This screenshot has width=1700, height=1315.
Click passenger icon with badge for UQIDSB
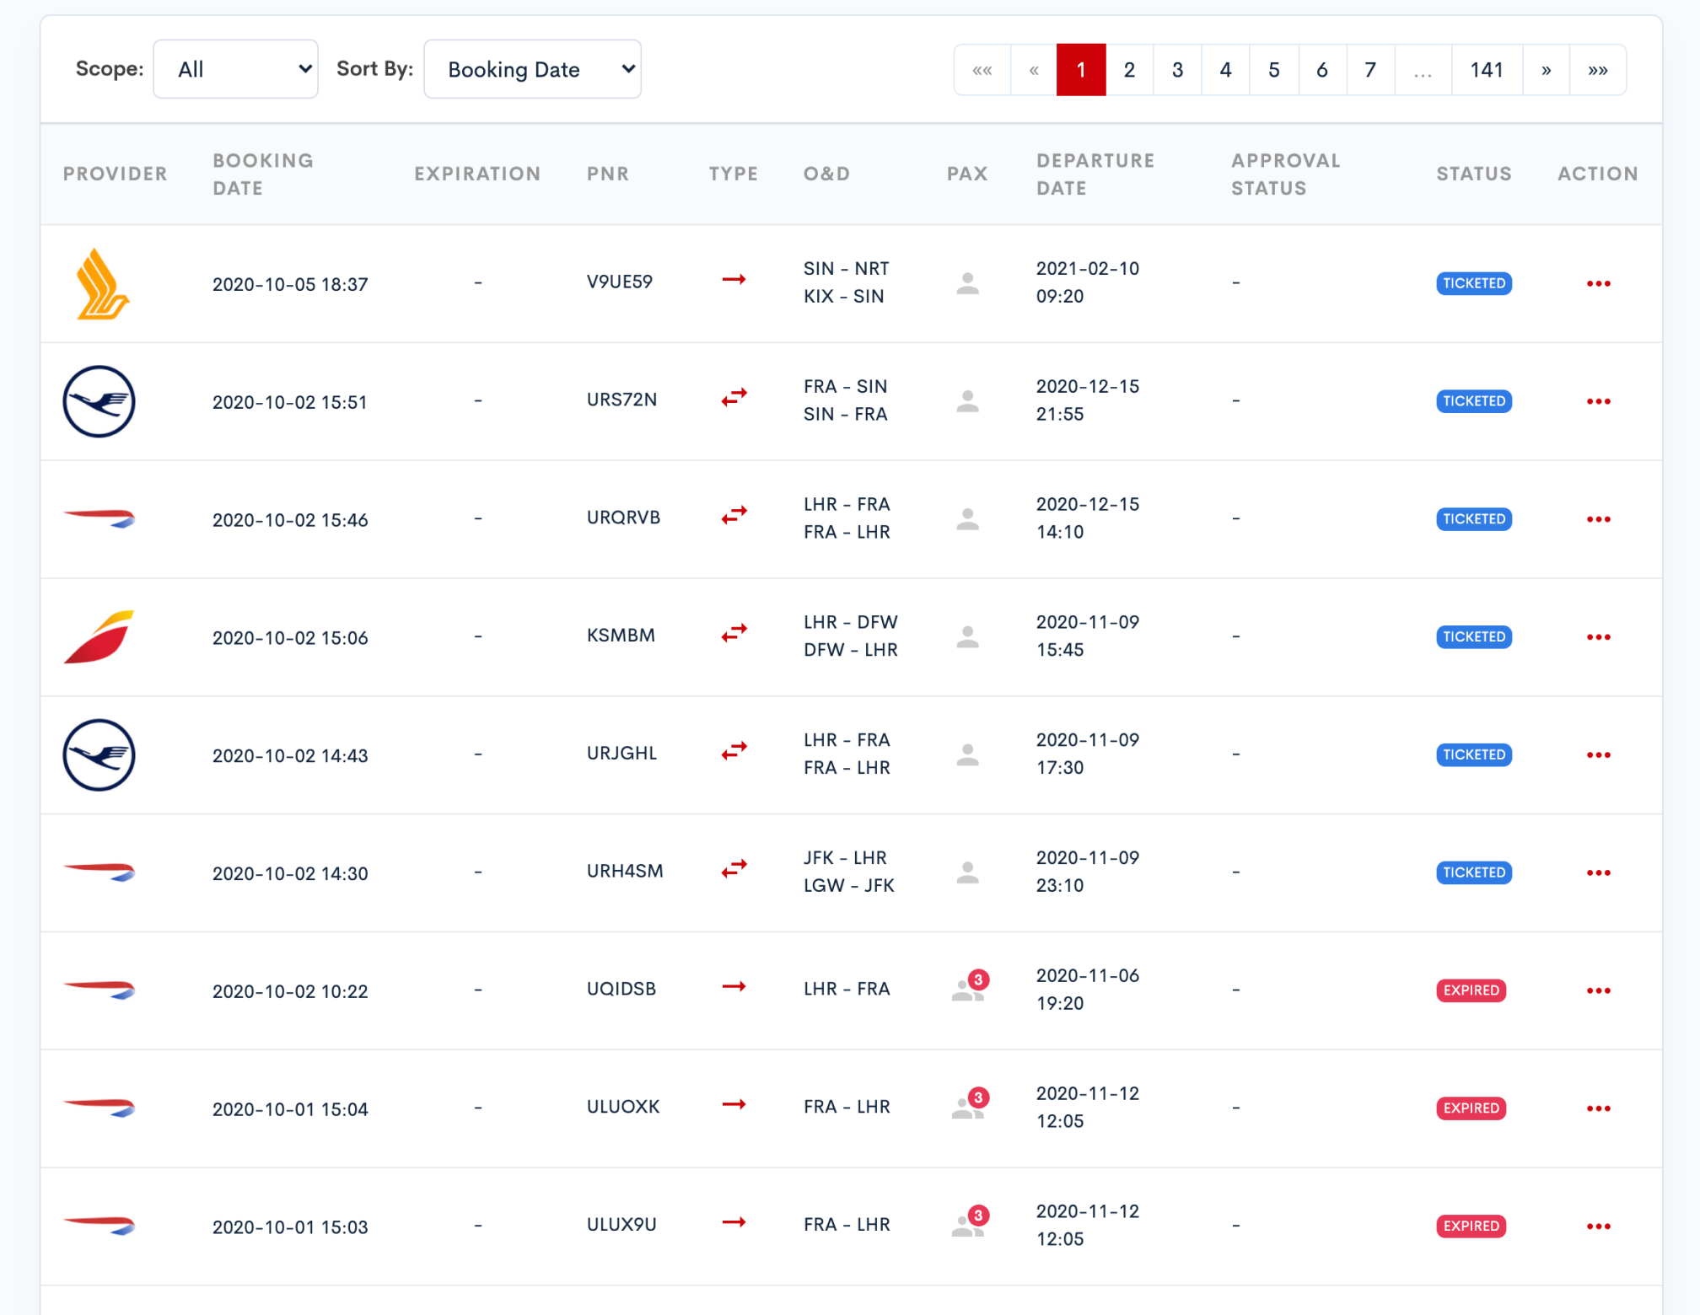[x=969, y=987]
